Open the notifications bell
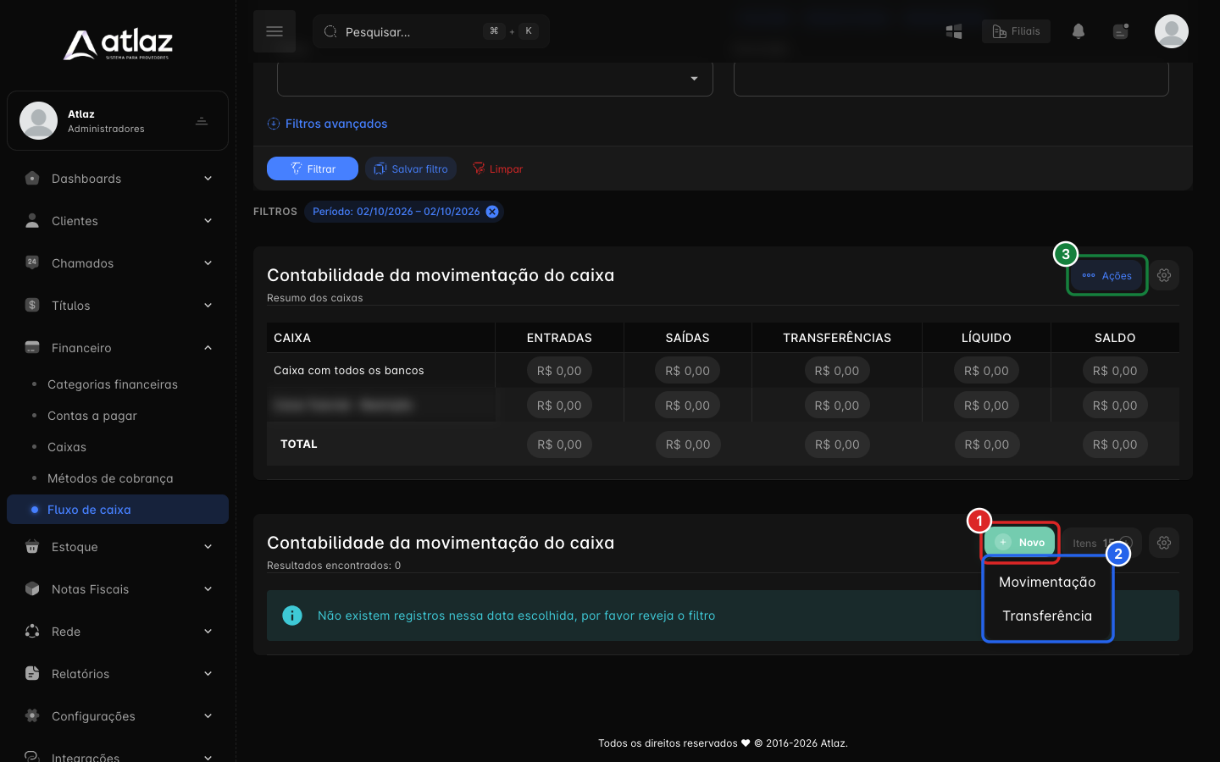Viewport: 1220px width, 762px height. tap(1079, 31)
